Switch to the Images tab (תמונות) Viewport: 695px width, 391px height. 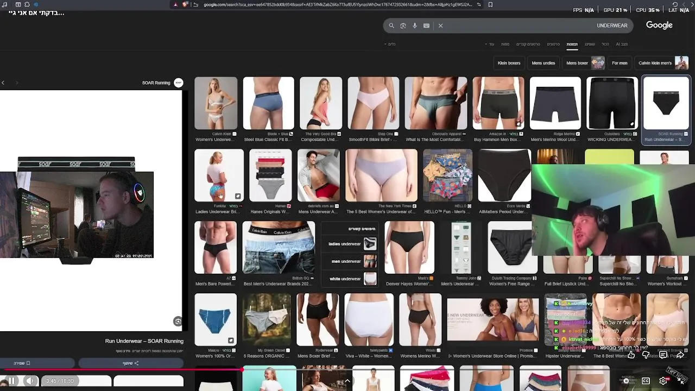(572, 44)
